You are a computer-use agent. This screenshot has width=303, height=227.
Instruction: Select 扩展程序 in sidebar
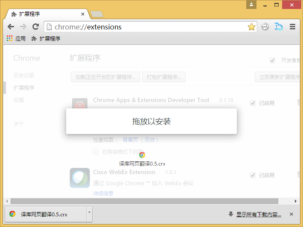tap(24, 87)
